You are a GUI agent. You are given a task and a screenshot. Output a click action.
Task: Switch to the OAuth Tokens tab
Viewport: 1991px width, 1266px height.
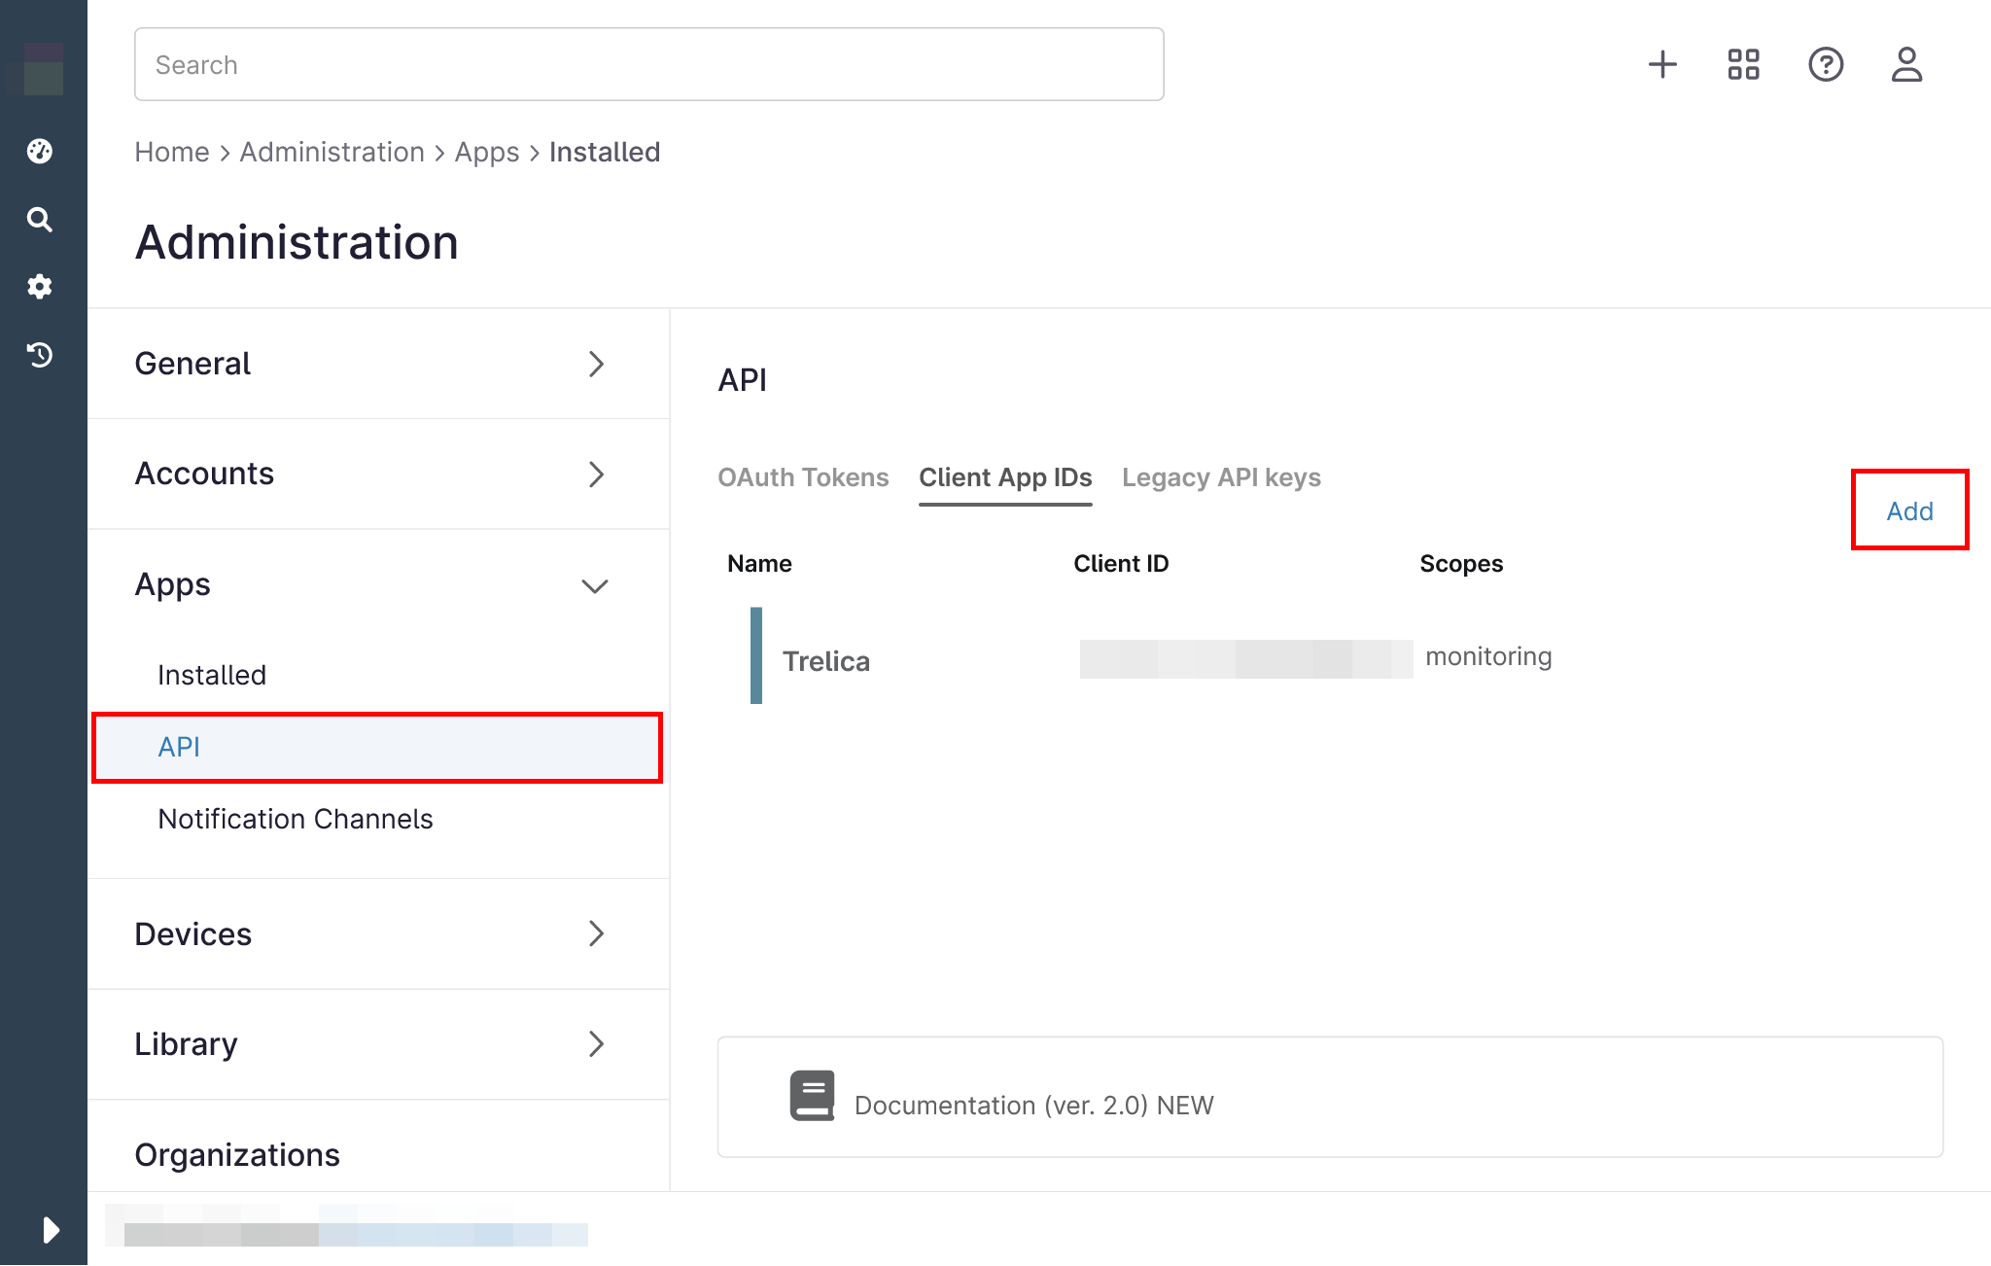point(803,477)
